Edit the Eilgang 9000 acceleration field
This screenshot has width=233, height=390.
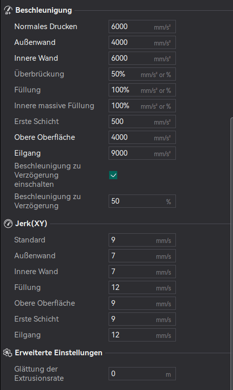[x=142, y=153]
